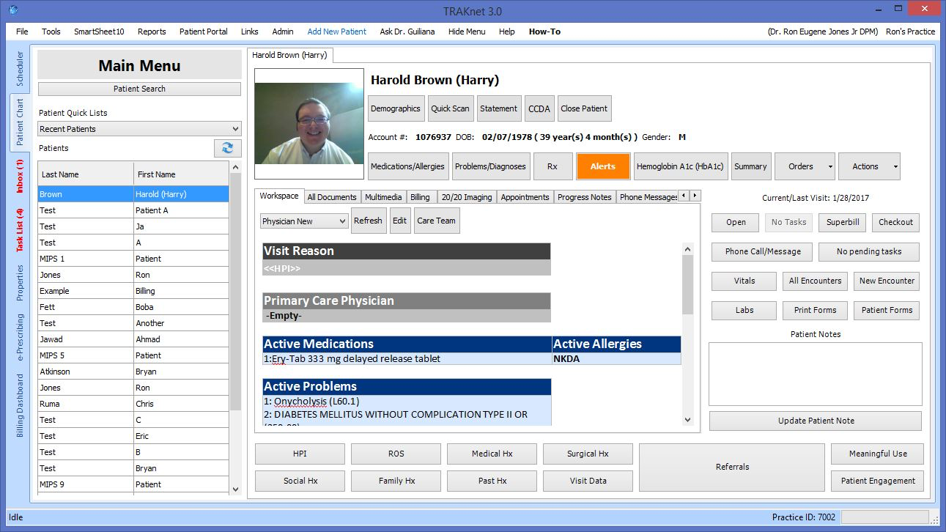Image resolution: width=946 pixels, height=532 pixels.
Task: Click the <<HPI>> placeholder under Visit Reason
Action: click(x=282, y=268)
